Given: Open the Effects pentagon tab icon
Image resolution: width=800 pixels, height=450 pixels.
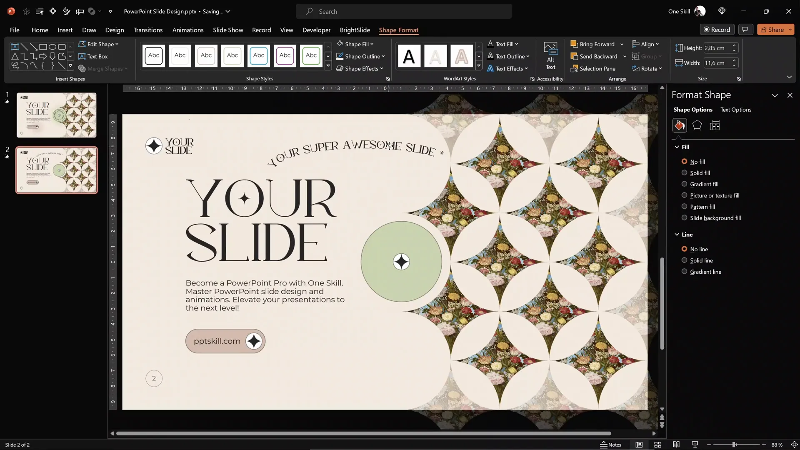Looking at the screenshot, I should pos(697,125).
